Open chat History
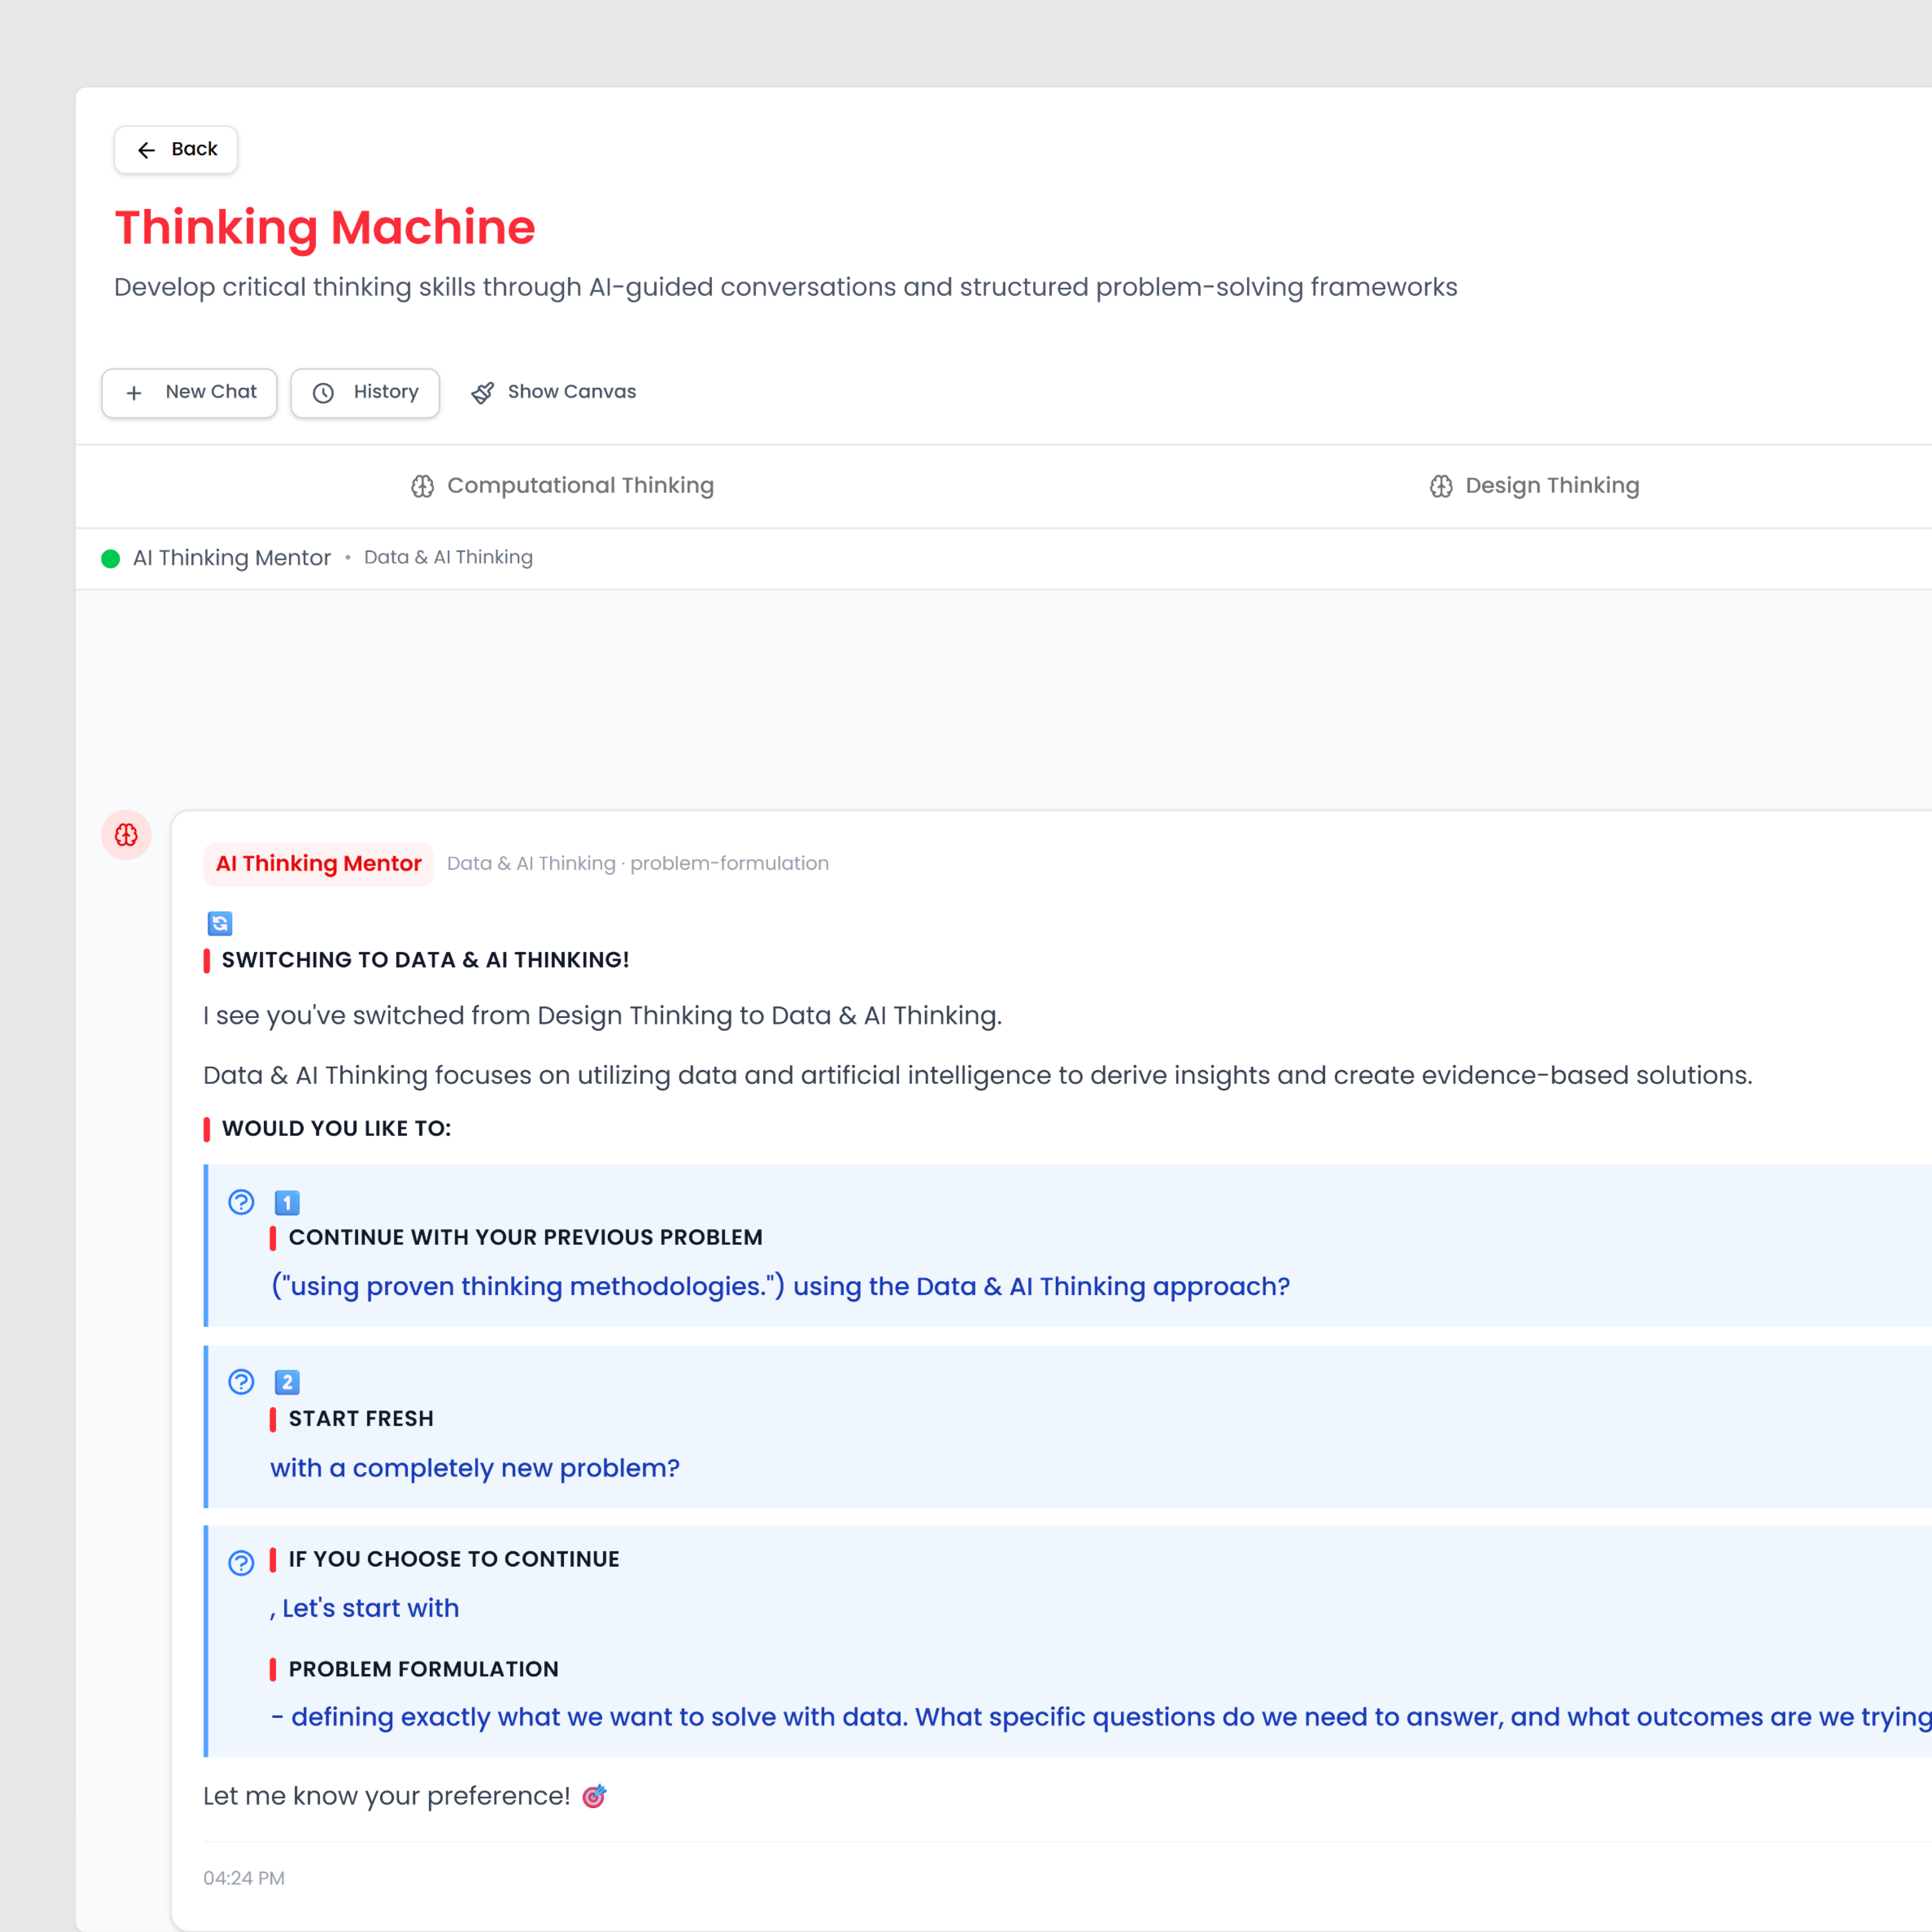This screenshot has width=1932, height=1932. point(365,392)
